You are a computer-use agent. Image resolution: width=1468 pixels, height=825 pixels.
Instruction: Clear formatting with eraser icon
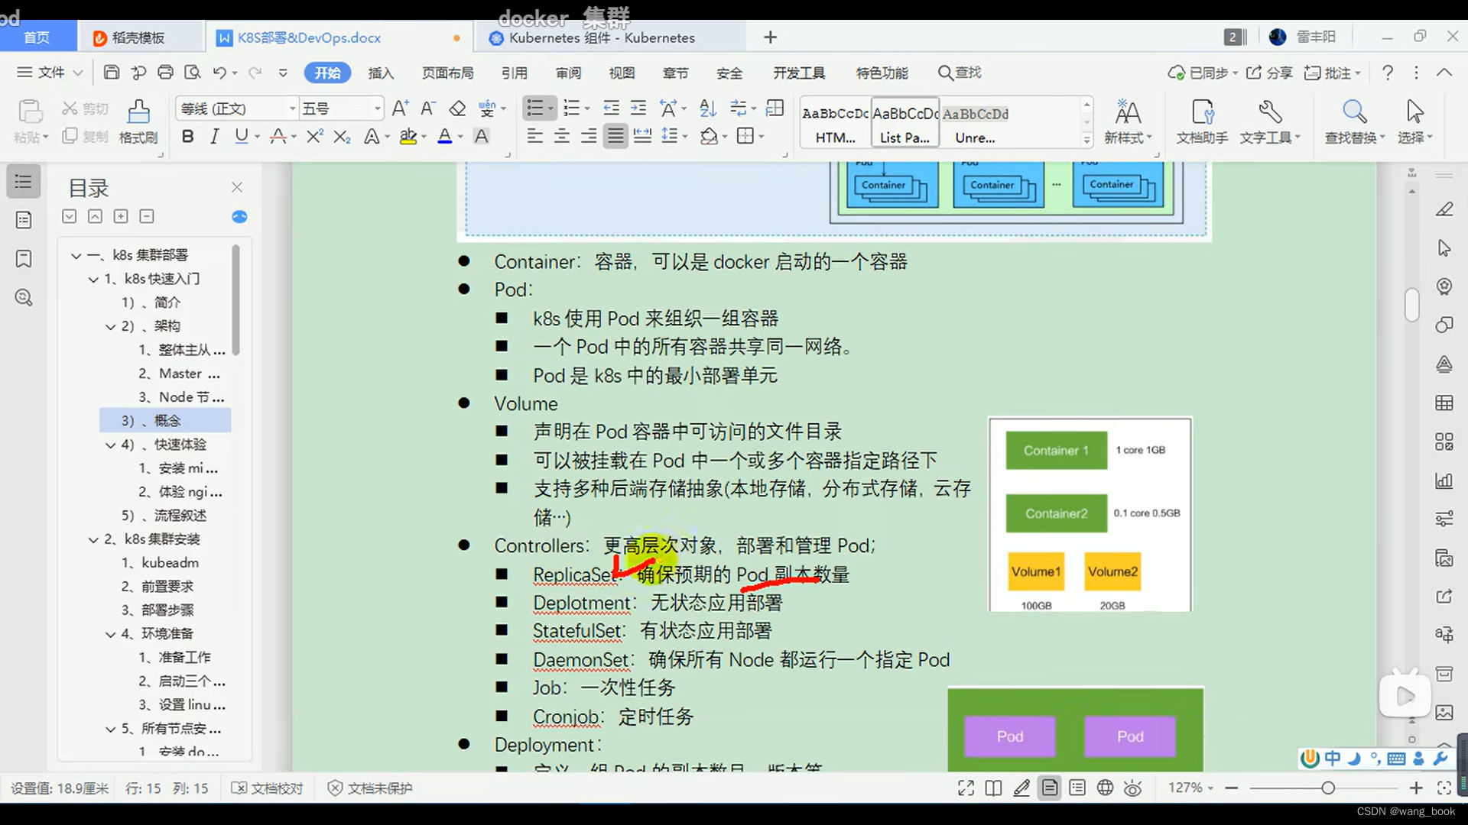(457, 108)
